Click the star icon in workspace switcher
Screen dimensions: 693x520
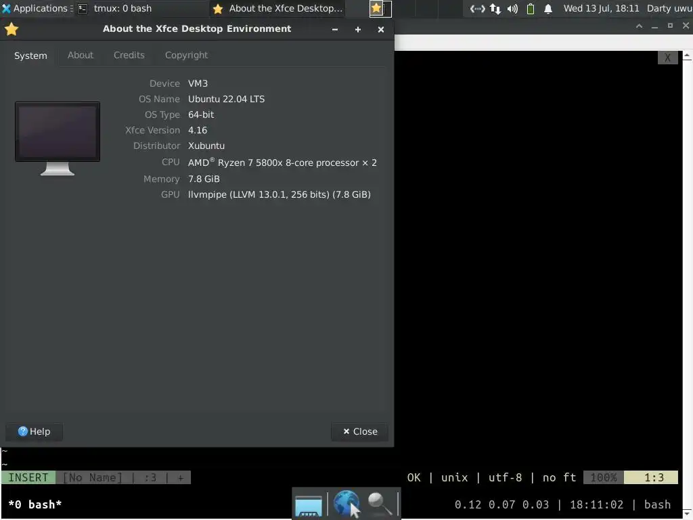point(376,8)
